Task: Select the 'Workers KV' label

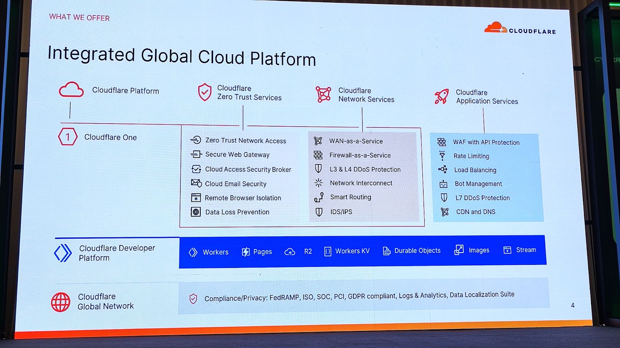Action: pyautogui.click(x=352, y=251)
